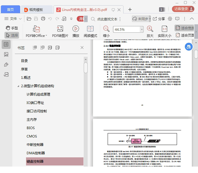Open the thumbnails panel sidebar icon
Screen dimensions: 198x173
[x=6, y=54]
